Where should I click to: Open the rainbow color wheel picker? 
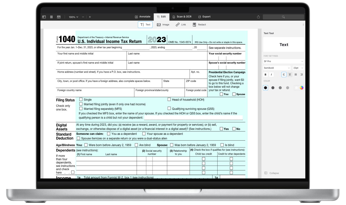tap(301, 88)
